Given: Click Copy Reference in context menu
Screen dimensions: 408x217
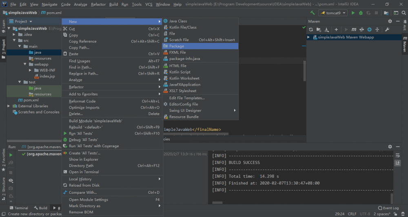Looking at the screenshot, I should coord(112,41).
